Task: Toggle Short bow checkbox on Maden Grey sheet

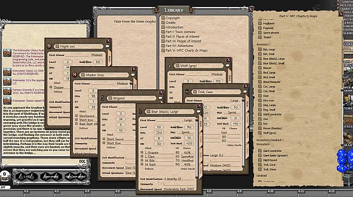Action: pos(76,120)
